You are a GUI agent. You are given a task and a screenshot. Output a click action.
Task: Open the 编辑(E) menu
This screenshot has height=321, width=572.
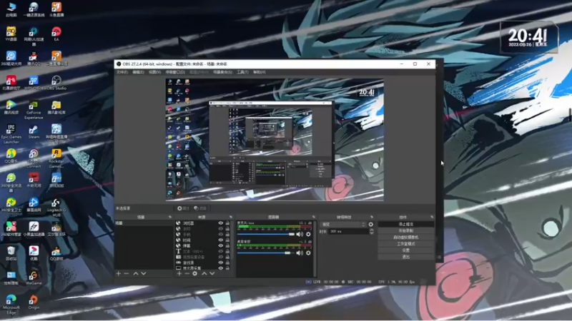tap(138, 72)
